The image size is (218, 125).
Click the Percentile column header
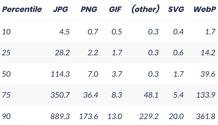22,9
